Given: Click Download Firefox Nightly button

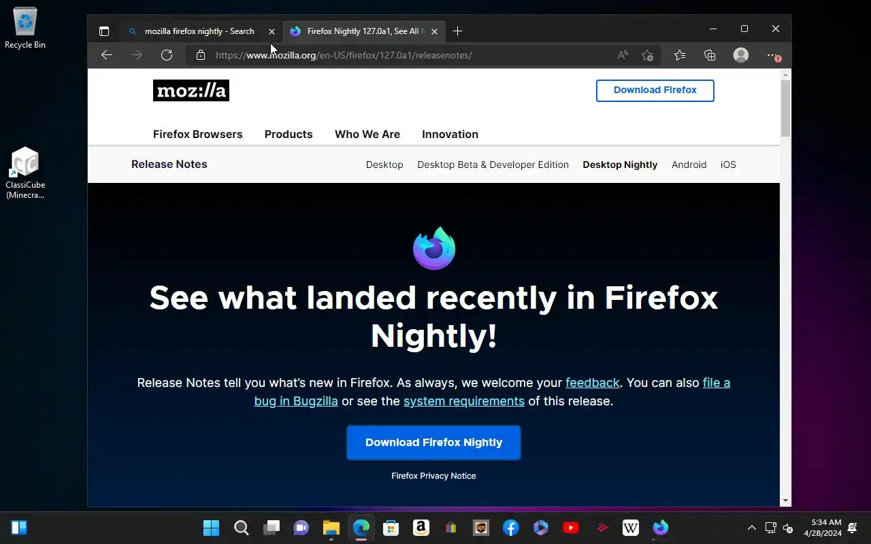Looking at the screenshot, I should pyautogui.click(x=433, y=443).
